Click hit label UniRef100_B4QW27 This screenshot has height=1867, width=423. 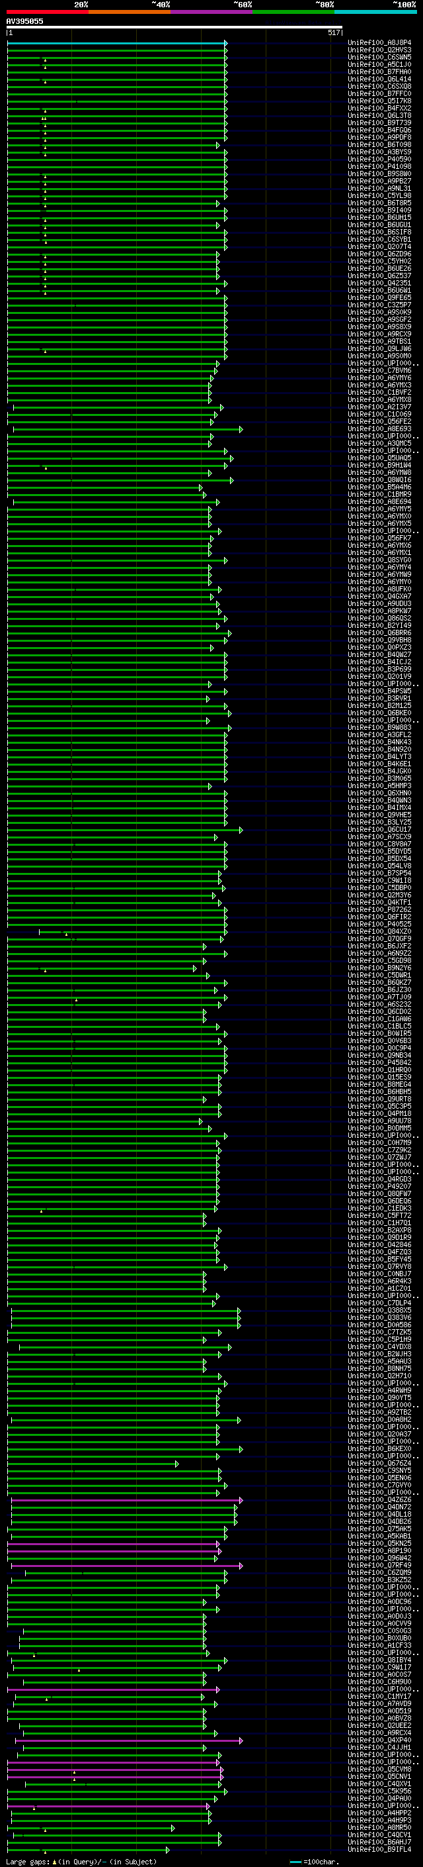point(379,655)
